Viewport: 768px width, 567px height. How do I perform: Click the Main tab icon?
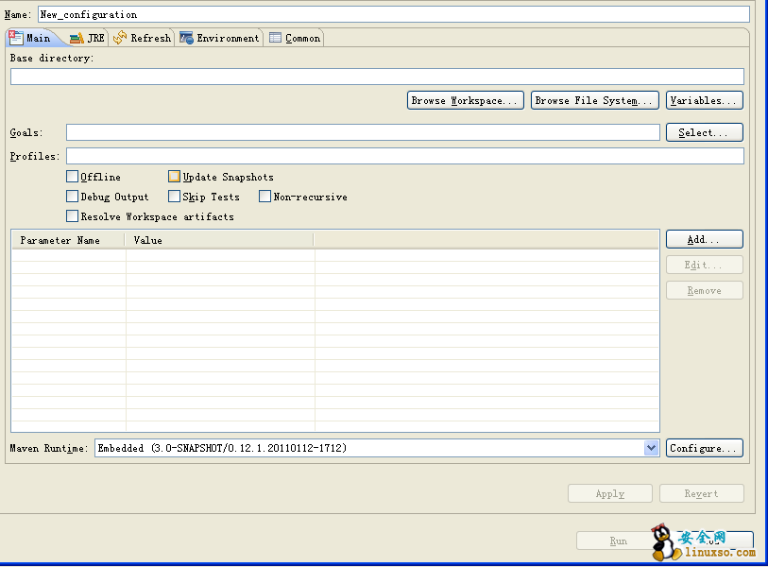(x=15, y=38)
